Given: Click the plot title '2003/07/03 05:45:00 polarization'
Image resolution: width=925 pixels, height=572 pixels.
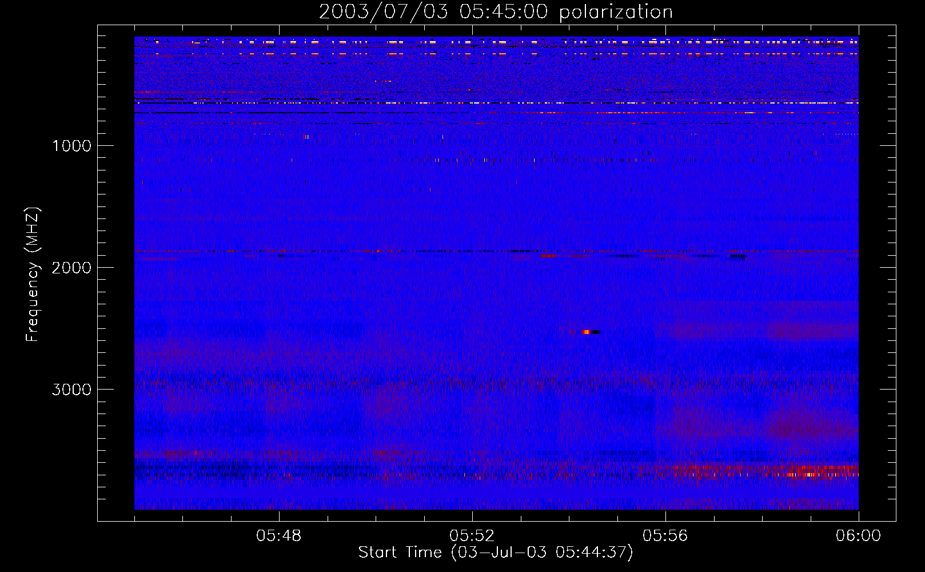Looking at the screenshot, I should coord(496,11).
